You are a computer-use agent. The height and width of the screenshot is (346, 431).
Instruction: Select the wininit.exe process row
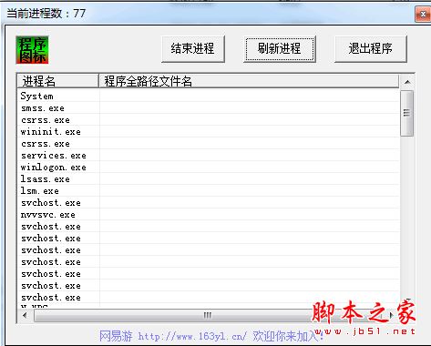(x=209, y=132)
